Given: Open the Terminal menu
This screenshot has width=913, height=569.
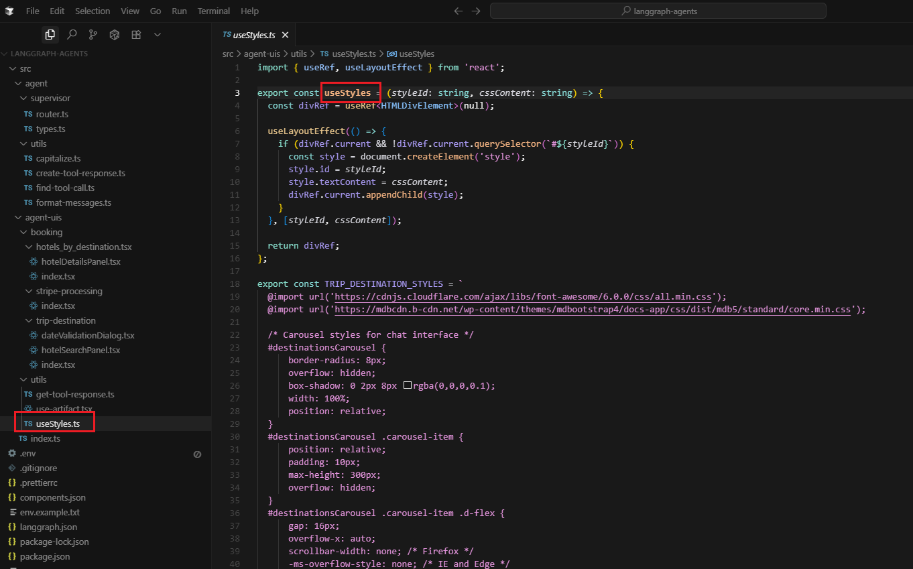Looking at the screenshot, I should (213, 11).
